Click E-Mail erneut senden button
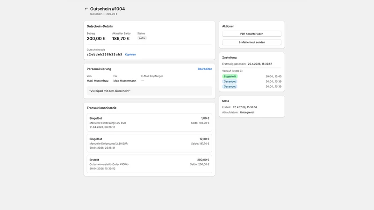Screen dimensions: 374x210 coord(252,42)
